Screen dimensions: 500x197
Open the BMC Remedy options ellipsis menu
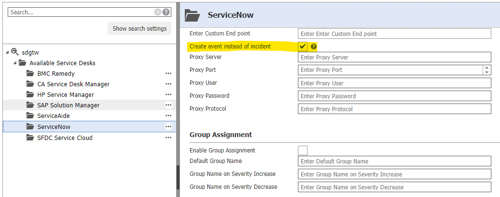(168, 73)
